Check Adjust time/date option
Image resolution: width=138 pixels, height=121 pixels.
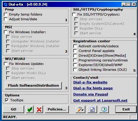coord(6,19)
